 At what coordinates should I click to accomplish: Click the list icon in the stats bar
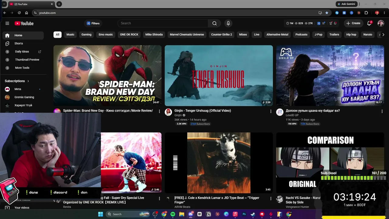click(x=324, y=23)
